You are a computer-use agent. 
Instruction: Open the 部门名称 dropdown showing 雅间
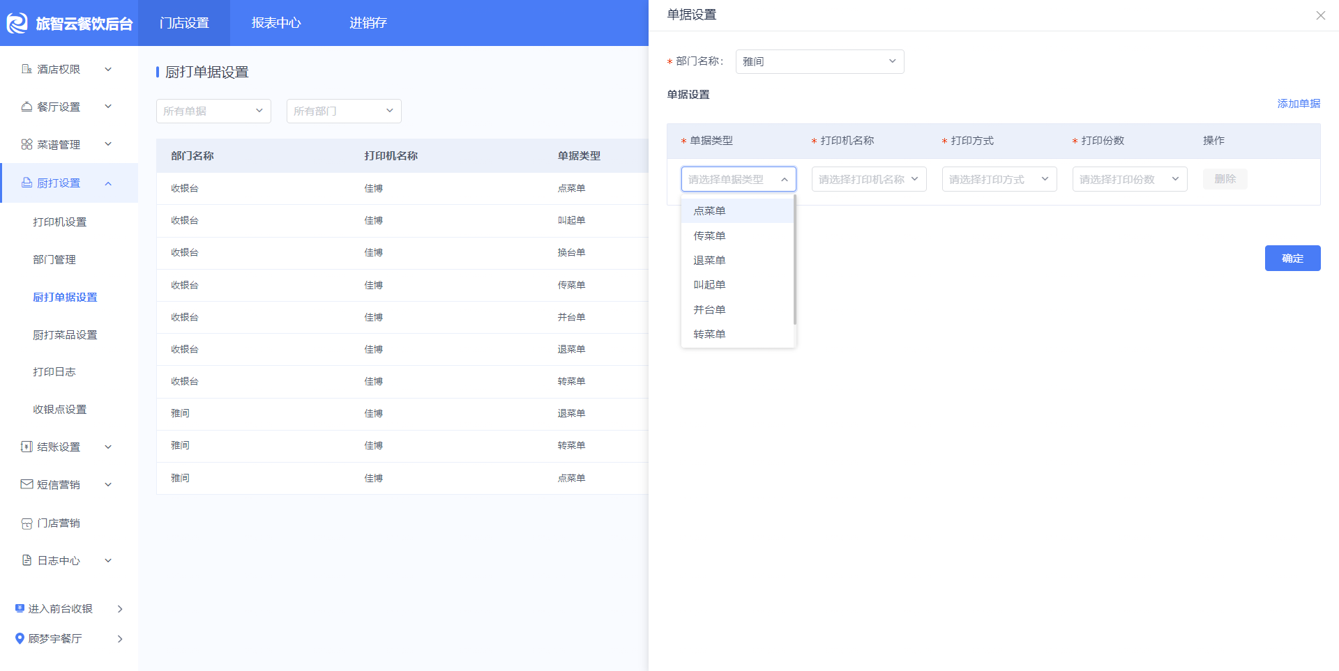pos(819,61)
